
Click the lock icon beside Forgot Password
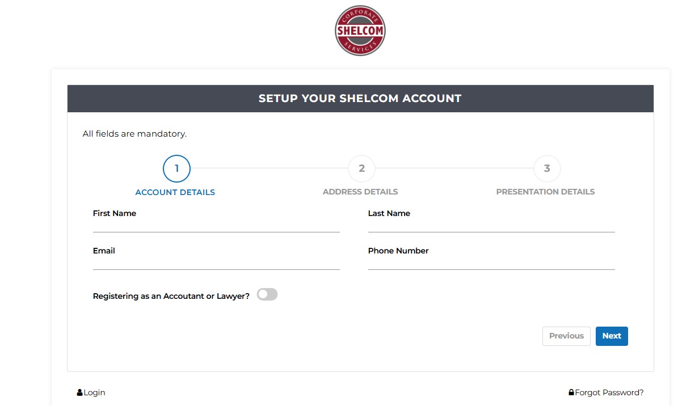[571, 392]
